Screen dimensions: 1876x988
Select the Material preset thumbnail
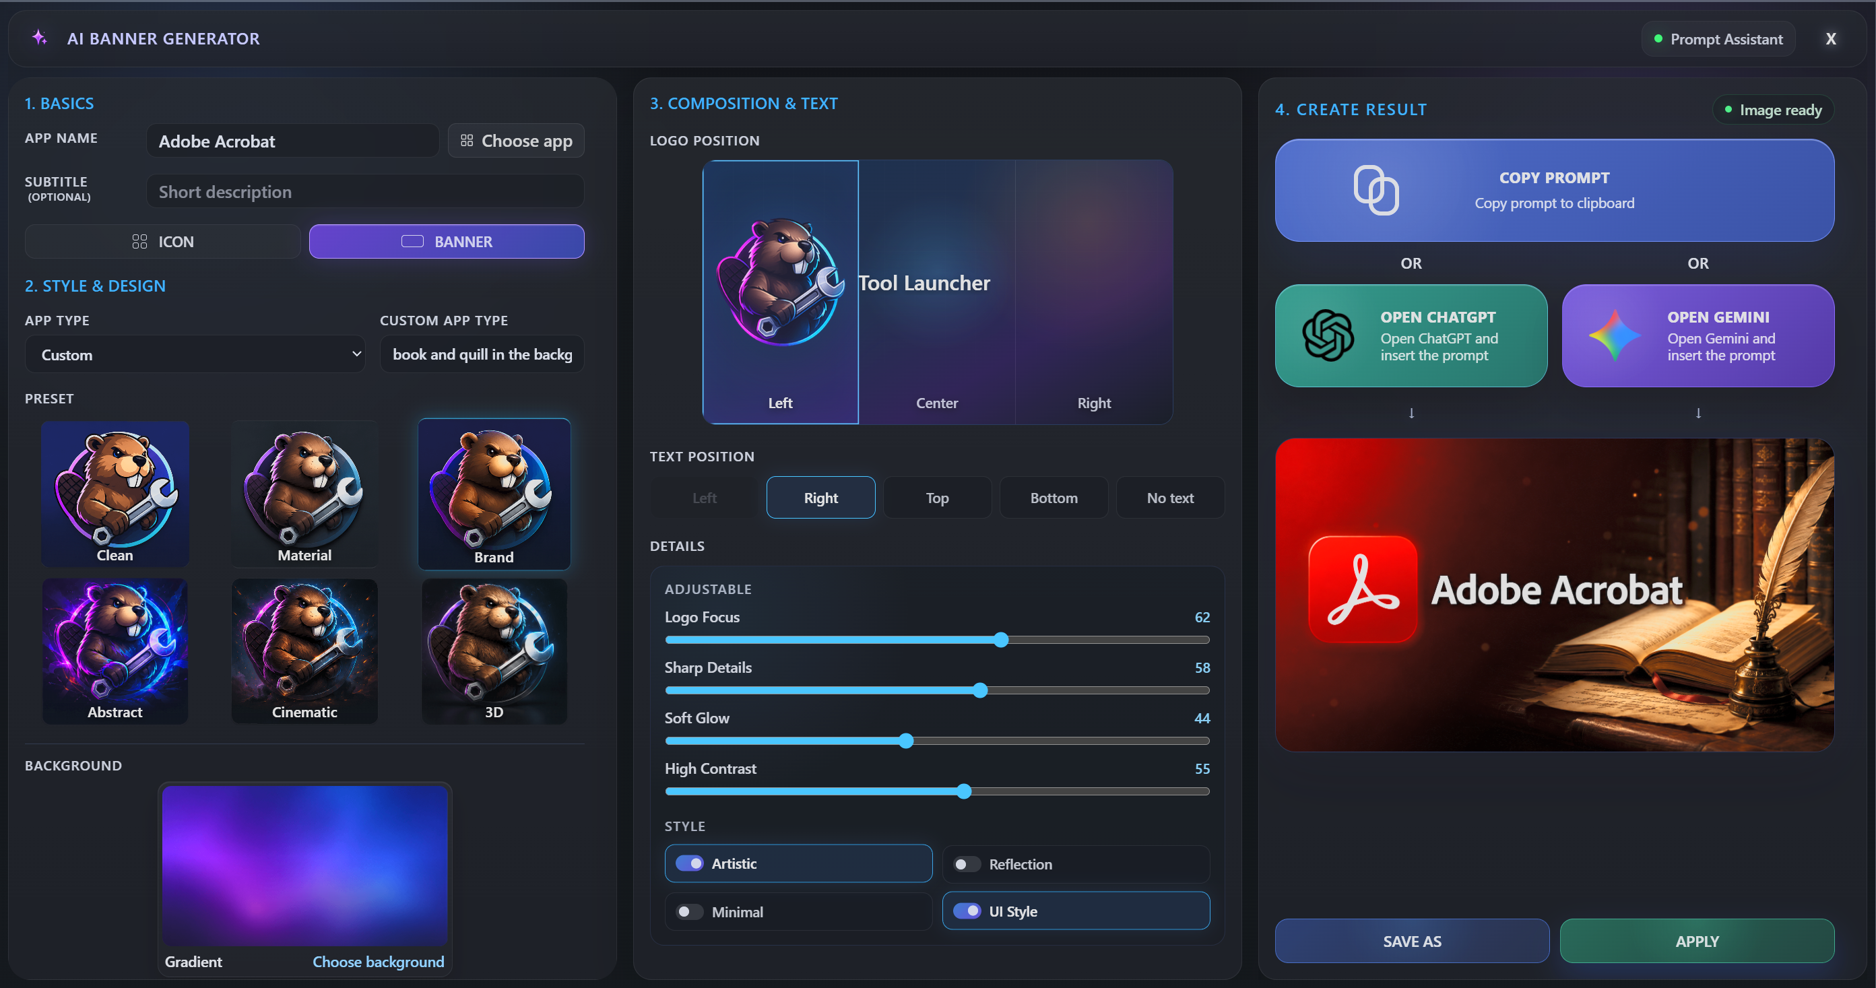[304, 494]
